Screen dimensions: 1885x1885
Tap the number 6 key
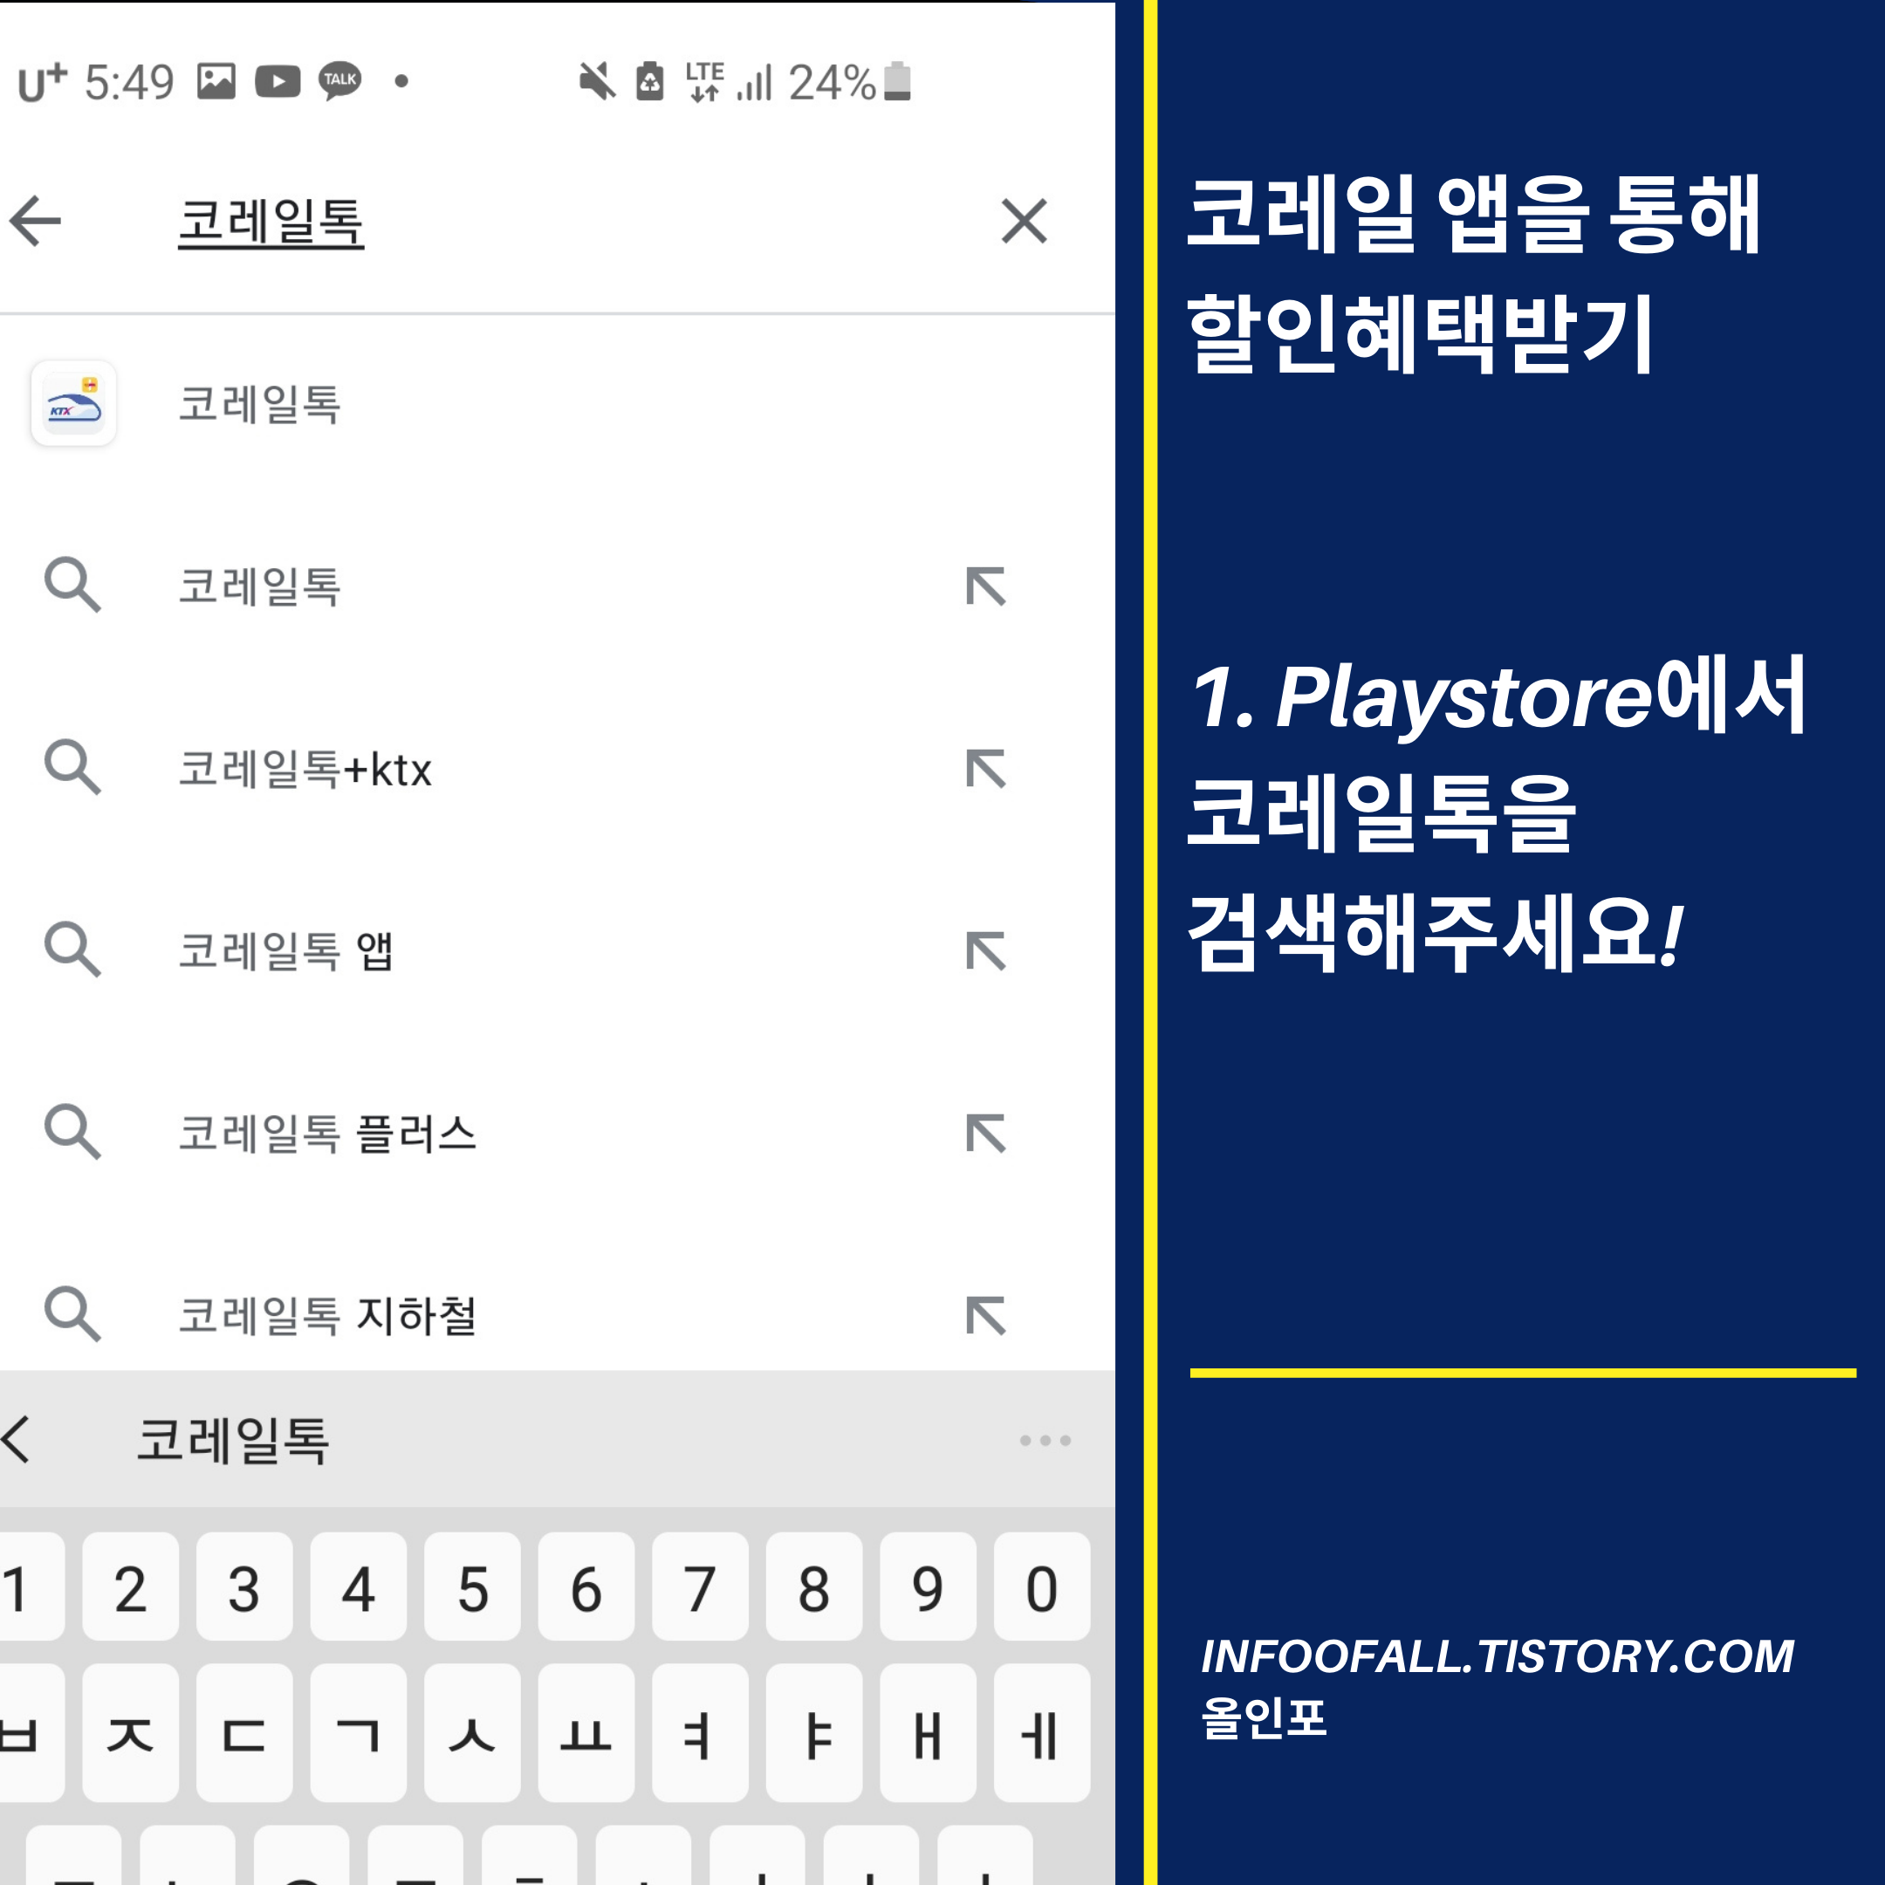pyautogui.click(x=586, y=1587)
